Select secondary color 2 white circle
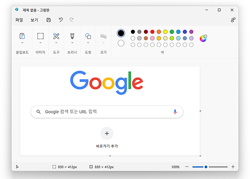 pos(121,43)
